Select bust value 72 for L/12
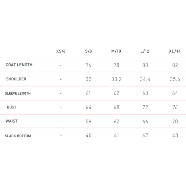The width and height of the screenshot is (186, 186). click(x=145, y=107)
